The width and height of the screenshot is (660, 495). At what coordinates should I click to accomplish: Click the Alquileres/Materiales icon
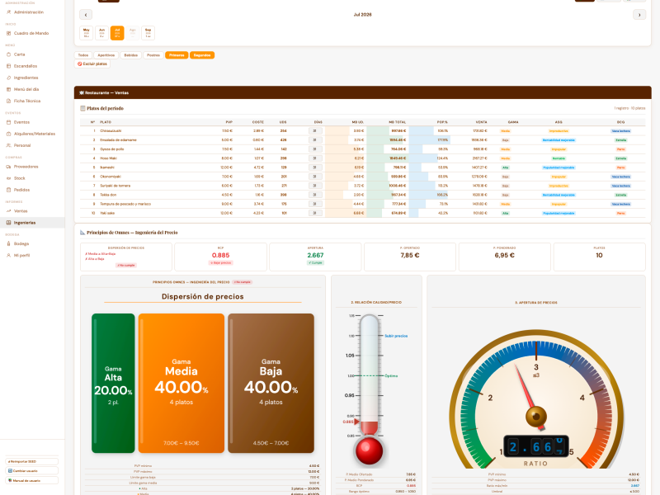pyautogui.click(x=8, y=134)
